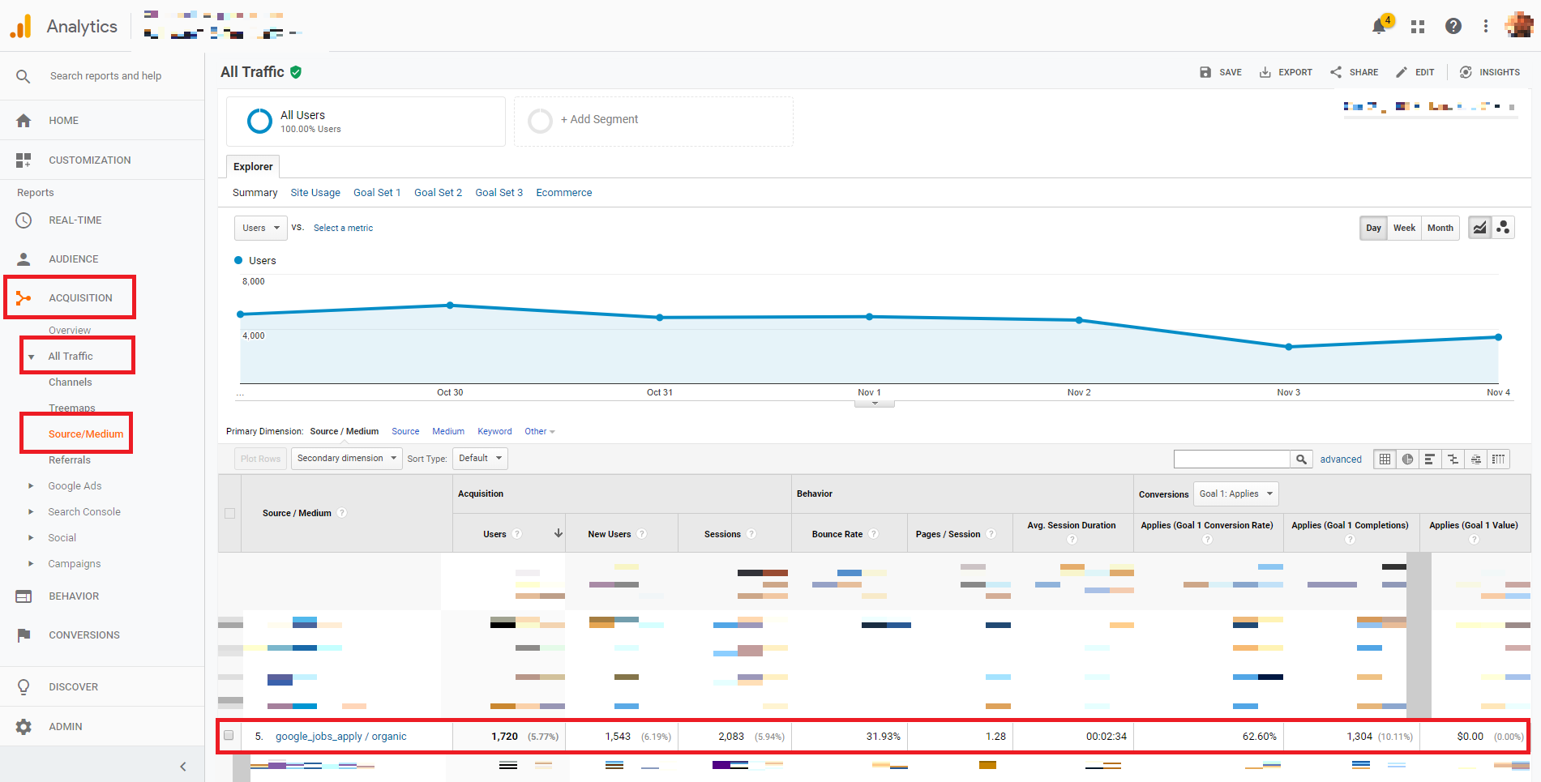
Task: Switch to motion chart view icon
Action: click(x=1503, y=228)
